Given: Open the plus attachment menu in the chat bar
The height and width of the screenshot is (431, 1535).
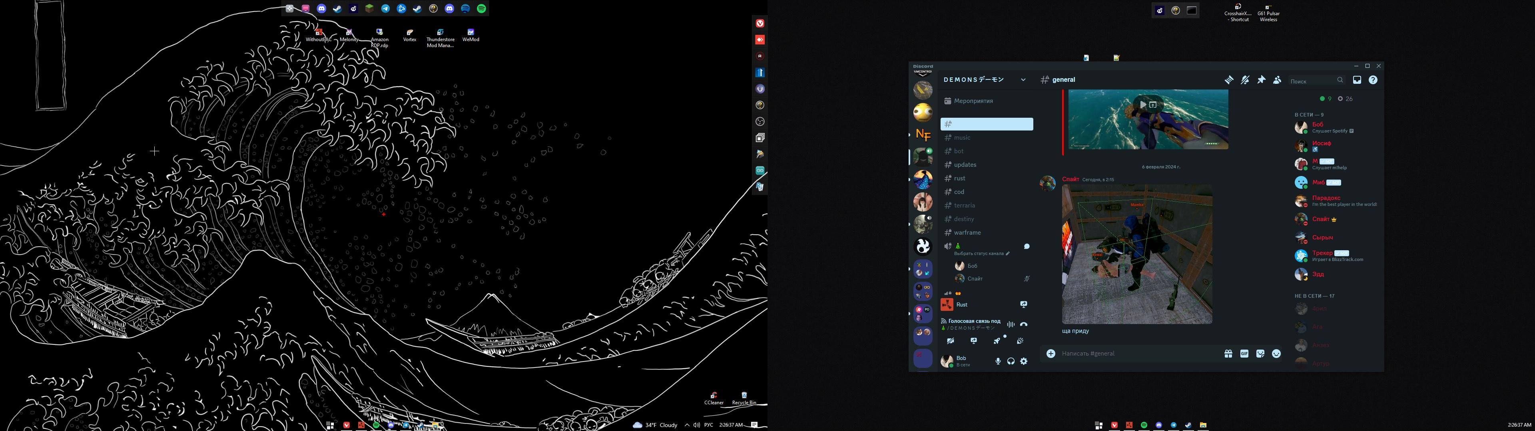Looking at the screenshot, I should tap(1050, 353).
